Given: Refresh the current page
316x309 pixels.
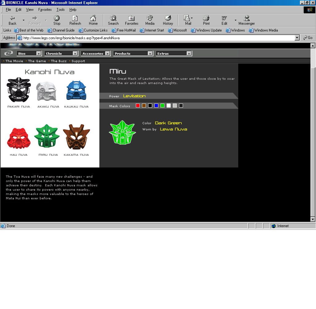Looking at the screenshot, I should [75, 20].
